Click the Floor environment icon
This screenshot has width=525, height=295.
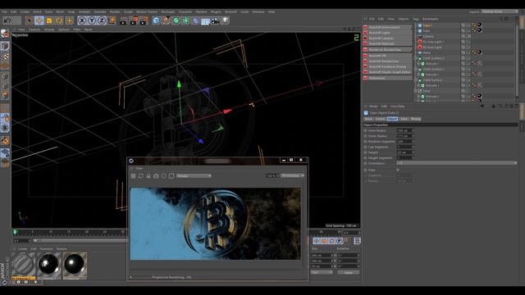(x=205, y=21)
